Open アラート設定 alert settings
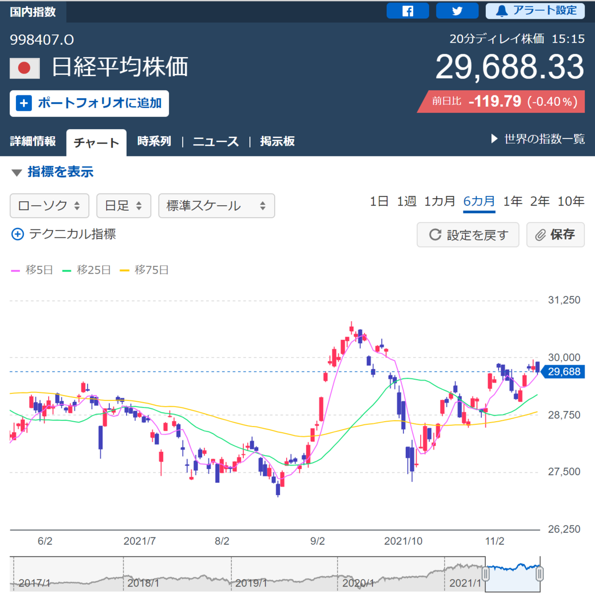This screenshot has width=595, height=596. [x=535, y=11]
